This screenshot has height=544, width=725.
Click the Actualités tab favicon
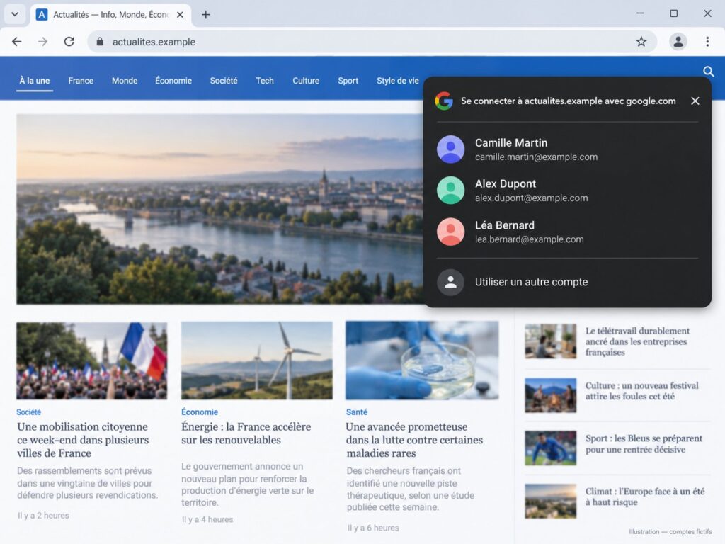[42, 14]
